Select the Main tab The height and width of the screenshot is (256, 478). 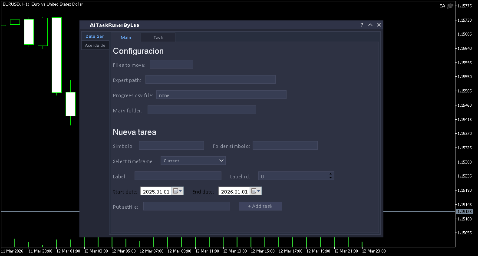click(x=126, y=38)
